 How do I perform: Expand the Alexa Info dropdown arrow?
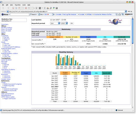coord(43,15)
